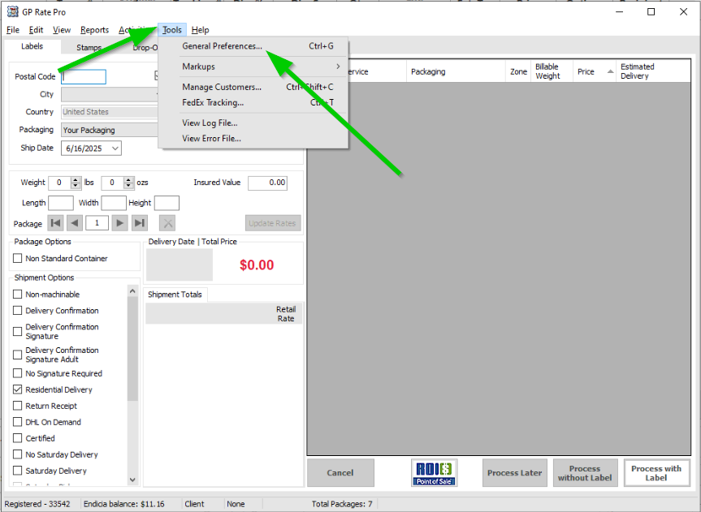Open the Ship Date dropdown
The height and width of the screenshot is (512, 701).
tap(115, 148)
